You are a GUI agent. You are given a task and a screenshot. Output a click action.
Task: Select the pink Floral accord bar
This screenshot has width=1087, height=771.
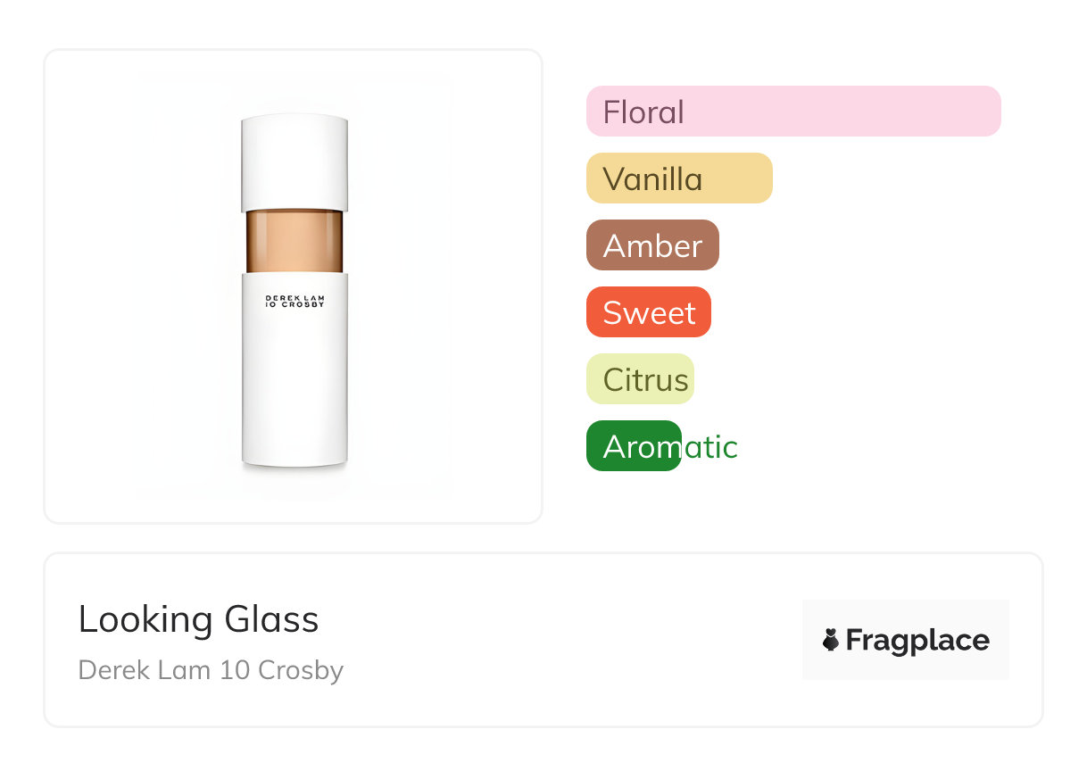[x=793, y=112]
